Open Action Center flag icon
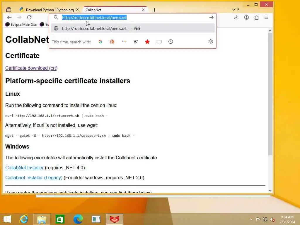Viewport: 300px width, 225px height. coord(258,219)
